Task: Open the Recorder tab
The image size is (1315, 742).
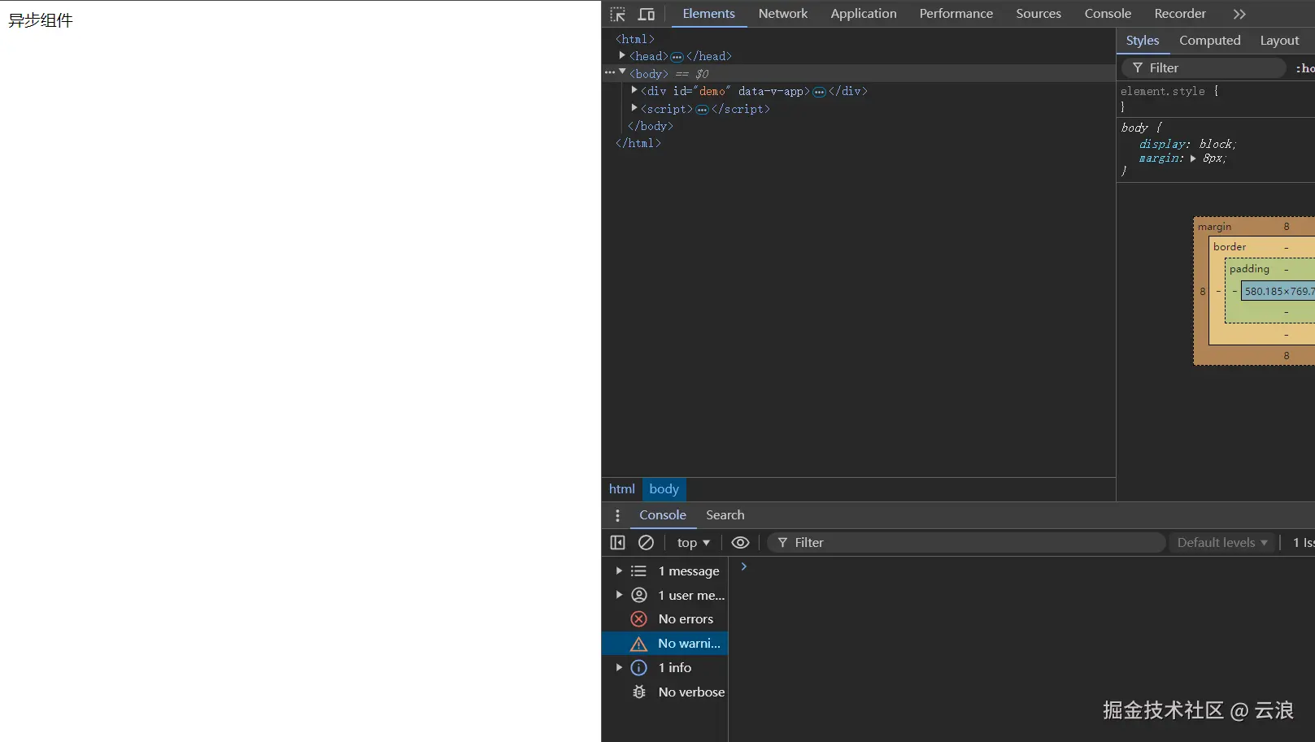Action: point(1180,14)
